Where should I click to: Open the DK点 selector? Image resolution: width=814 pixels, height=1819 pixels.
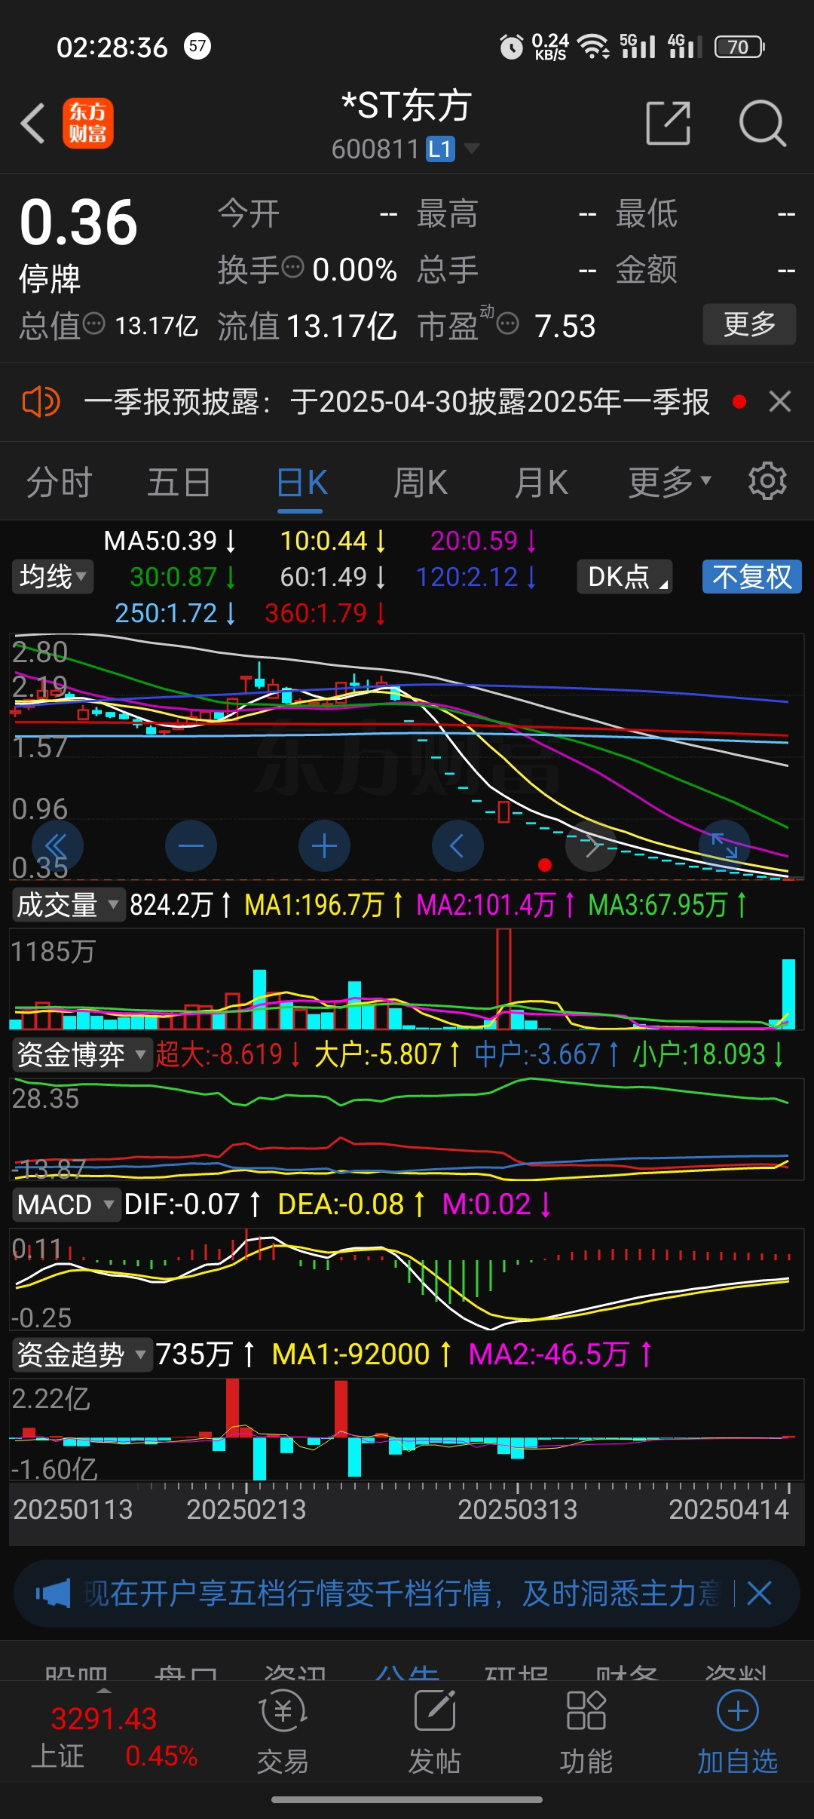tap(625, 577)
